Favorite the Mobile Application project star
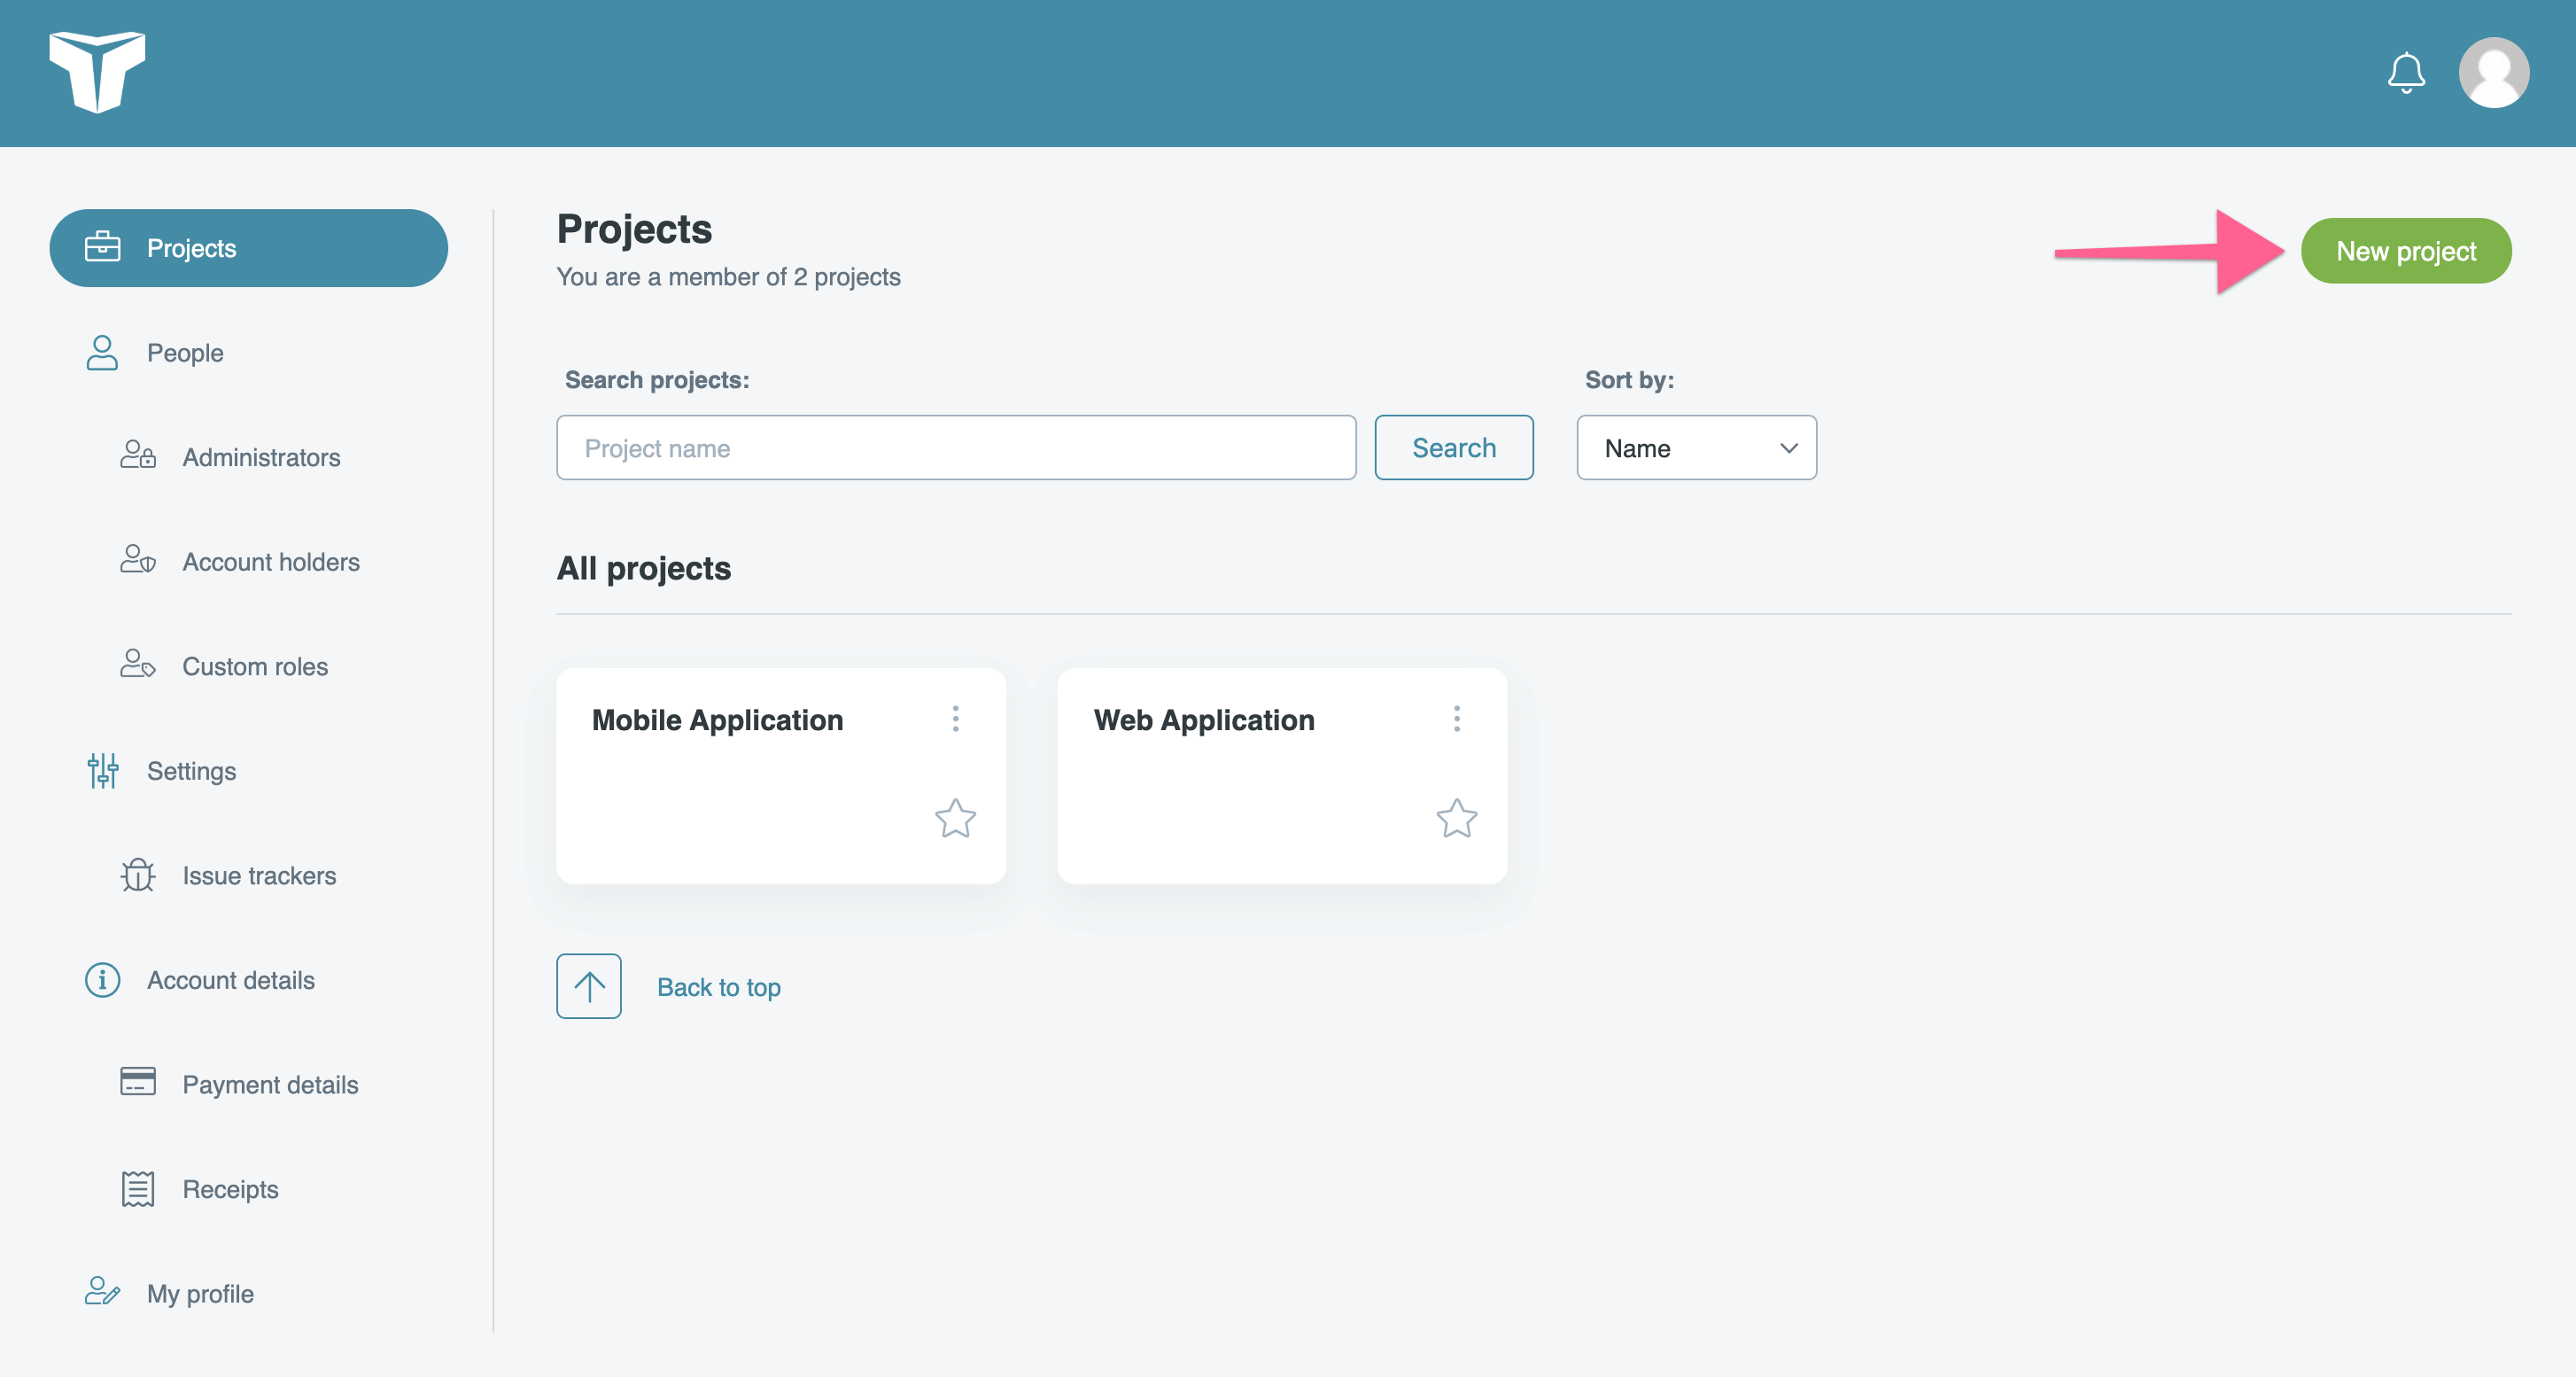Viewport: 2576px width, 1377px height. pyautogui.click(x=955, y=818)
